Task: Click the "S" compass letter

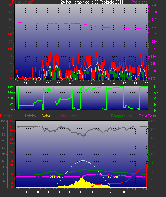Action: coord(155,99)
